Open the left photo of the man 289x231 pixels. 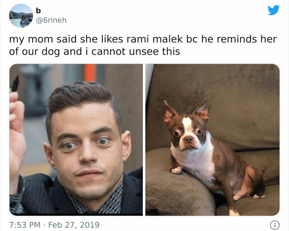click(76, 140)
